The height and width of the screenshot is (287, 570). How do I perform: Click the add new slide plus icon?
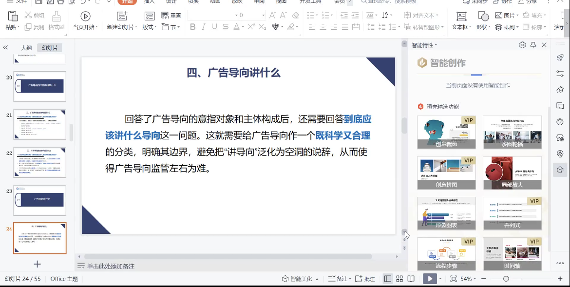point(37,264)
